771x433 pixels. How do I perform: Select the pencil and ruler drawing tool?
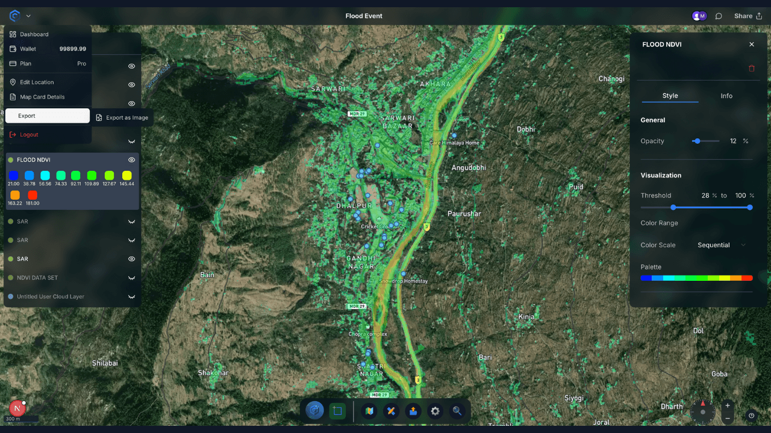[391, 411]
